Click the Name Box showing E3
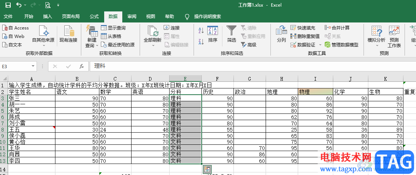 [x=15, y=66]
